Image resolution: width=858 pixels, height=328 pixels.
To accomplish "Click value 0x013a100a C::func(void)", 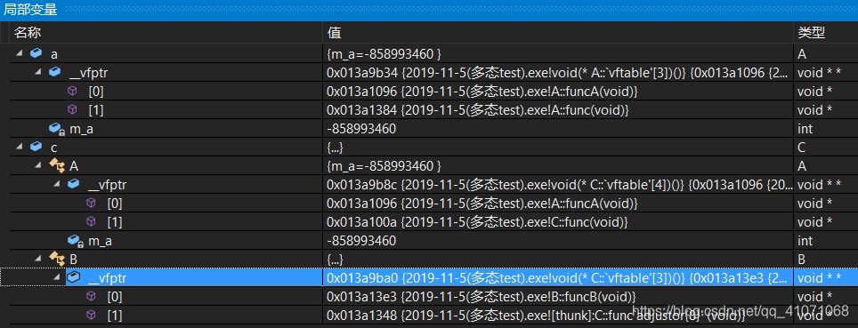I will click(476, 222).
